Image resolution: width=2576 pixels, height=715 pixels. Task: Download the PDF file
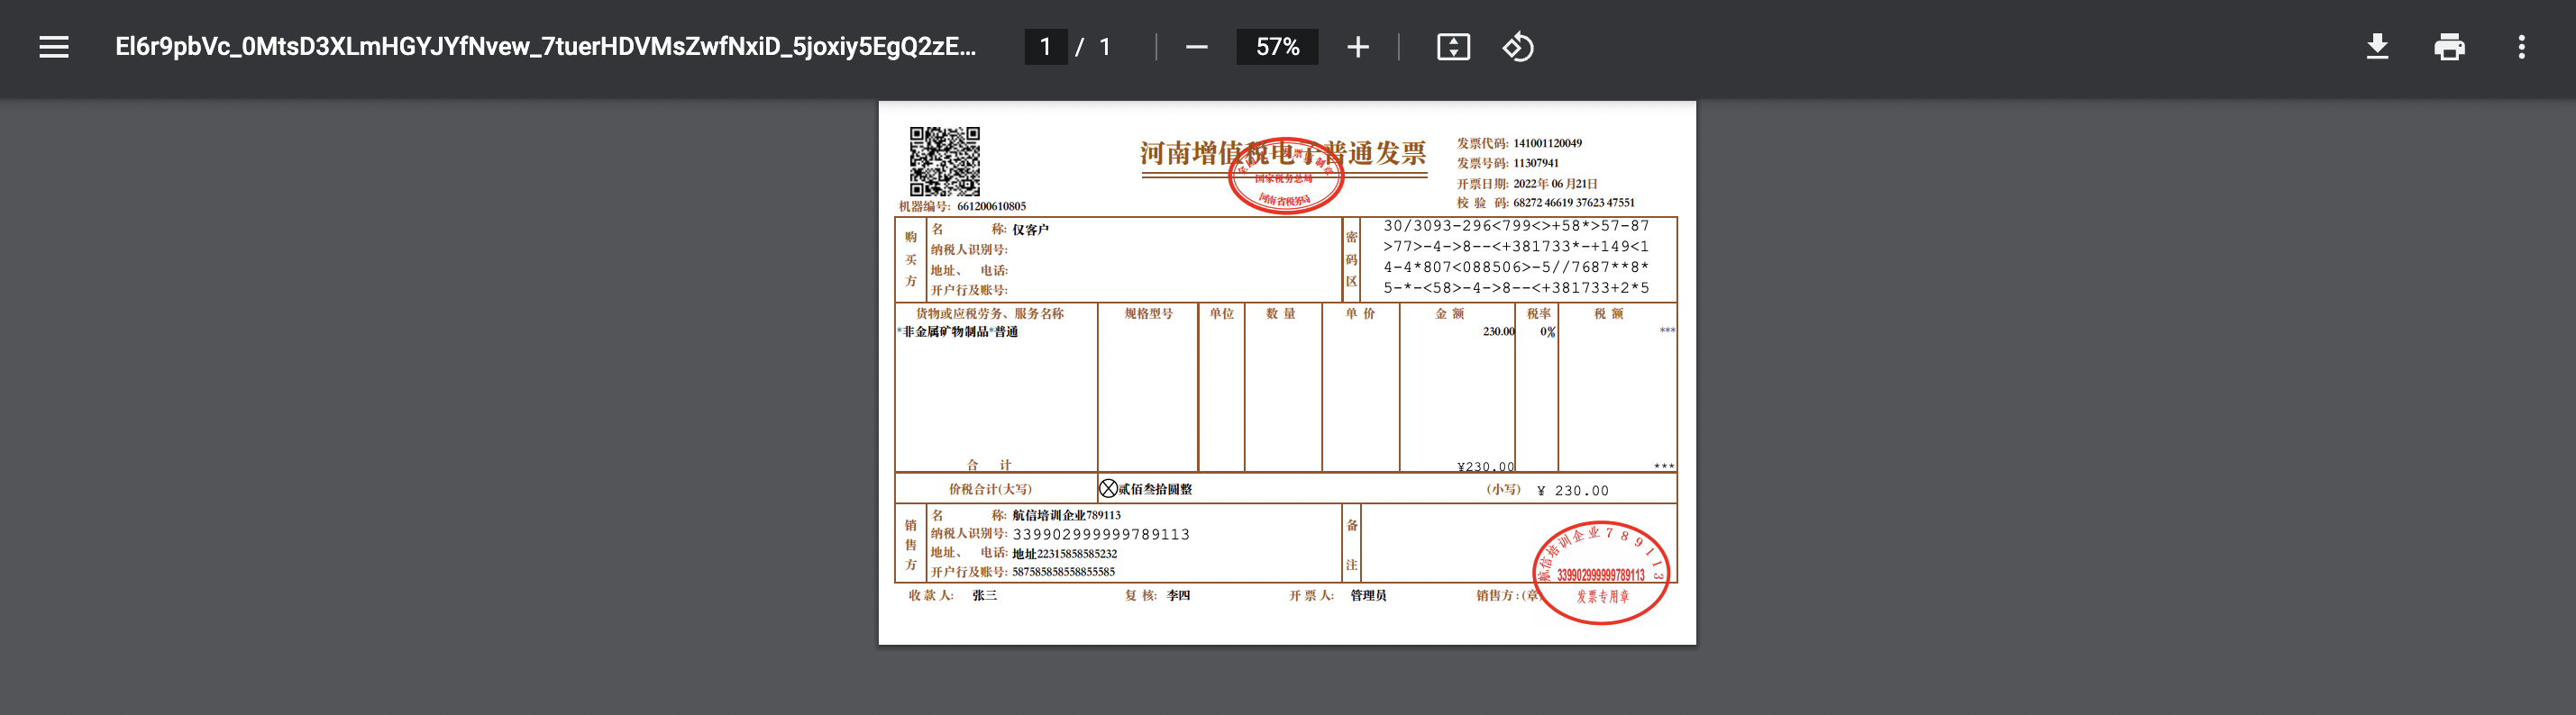pyautogui.click(x=2377, y=47)
